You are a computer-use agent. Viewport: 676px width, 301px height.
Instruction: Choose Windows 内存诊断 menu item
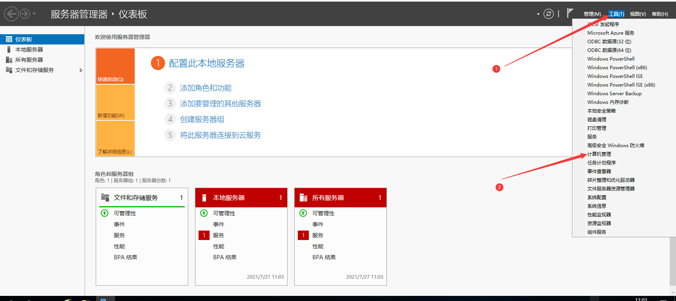point(608,102)
